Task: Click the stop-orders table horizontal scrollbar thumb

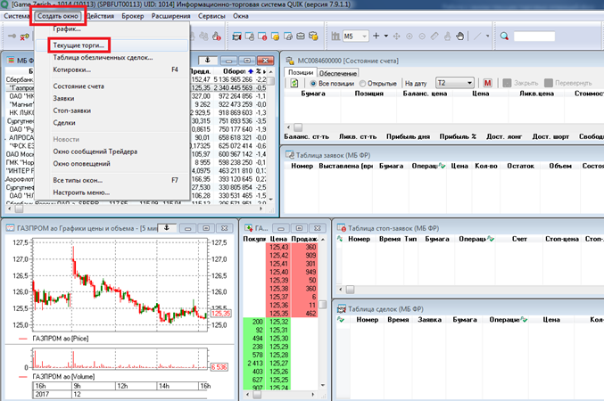Action: click(350, 290)
